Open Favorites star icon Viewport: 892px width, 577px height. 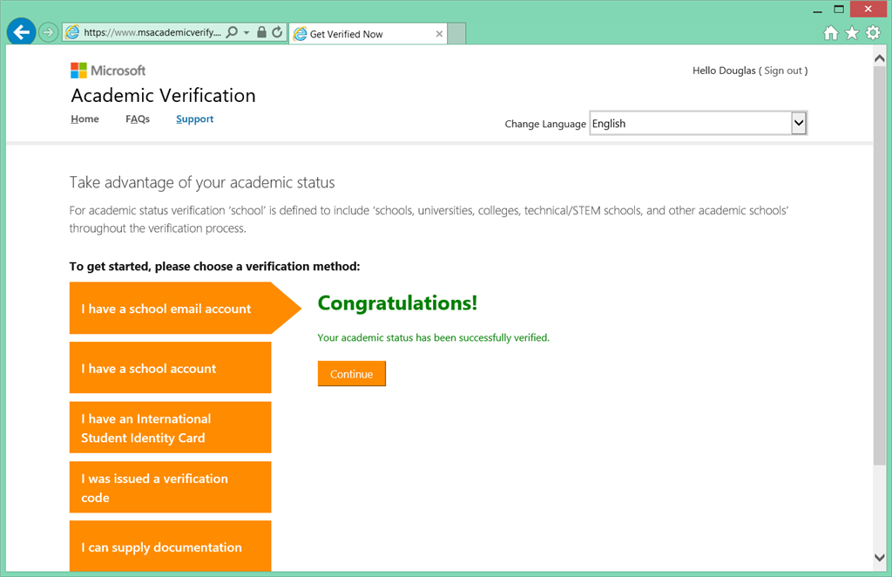(852, 33)
